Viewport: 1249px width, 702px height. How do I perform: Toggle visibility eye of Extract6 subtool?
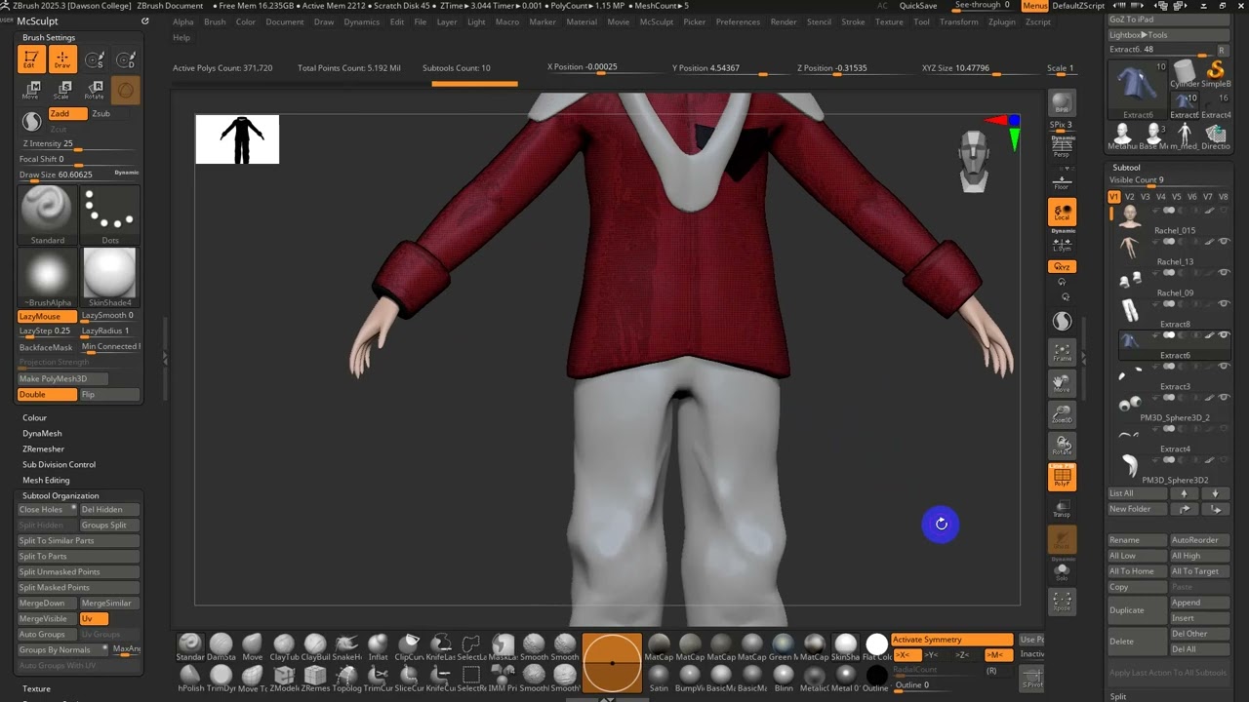click(x=1224, y=335)
